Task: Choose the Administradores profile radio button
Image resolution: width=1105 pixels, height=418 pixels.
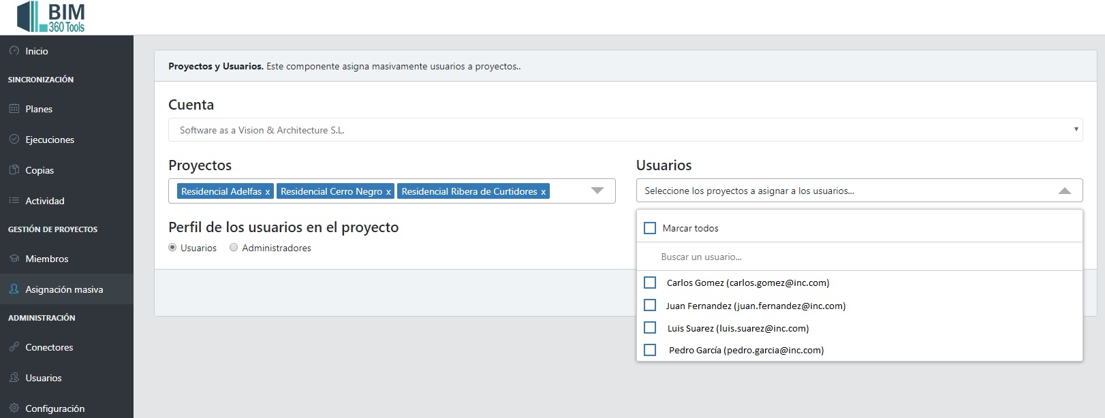Action: pos(234,248)
